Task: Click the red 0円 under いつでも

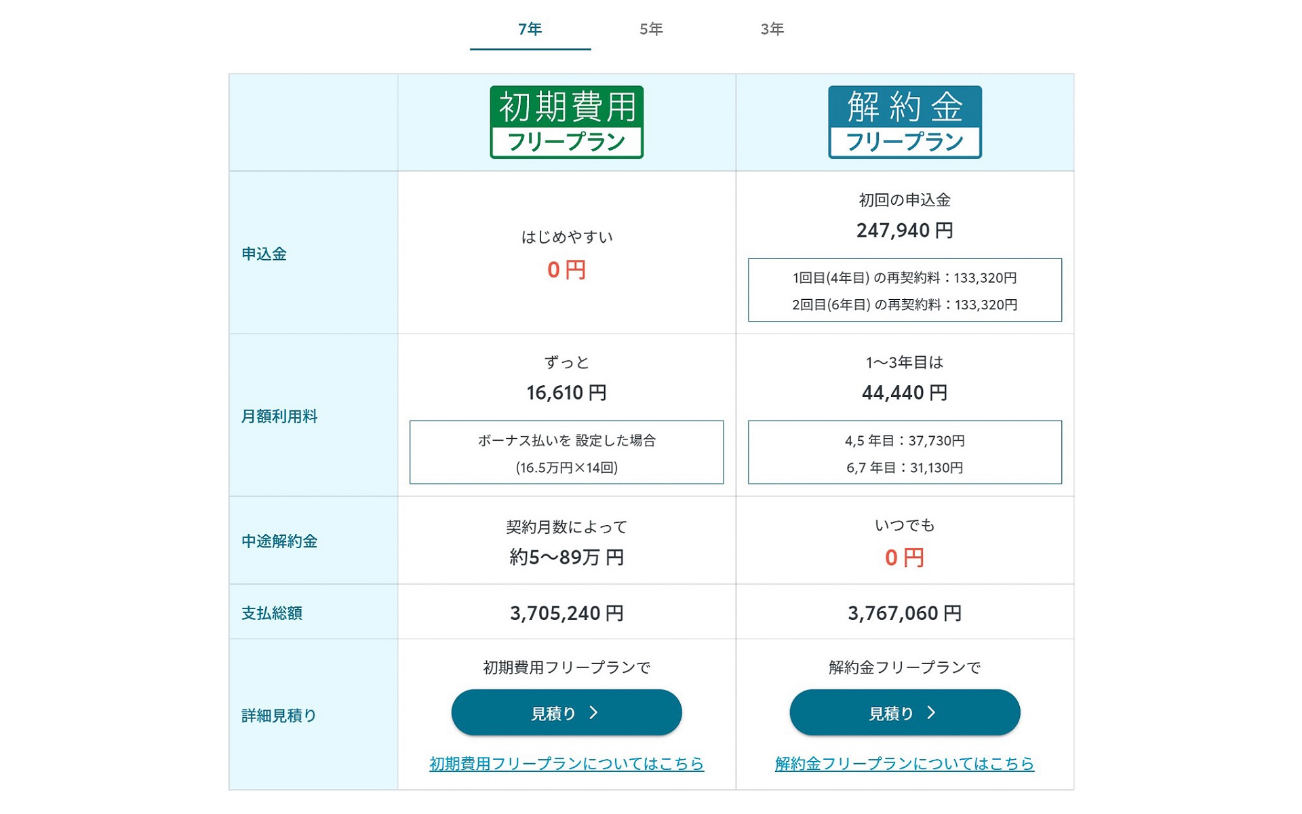Action: click(x=905, y=559)
